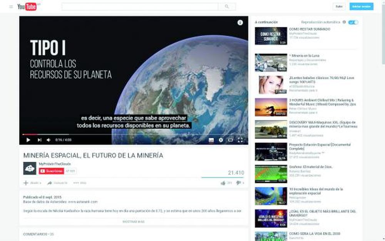Open Miniplayer mode from player controls

click(x=230, y=140)
